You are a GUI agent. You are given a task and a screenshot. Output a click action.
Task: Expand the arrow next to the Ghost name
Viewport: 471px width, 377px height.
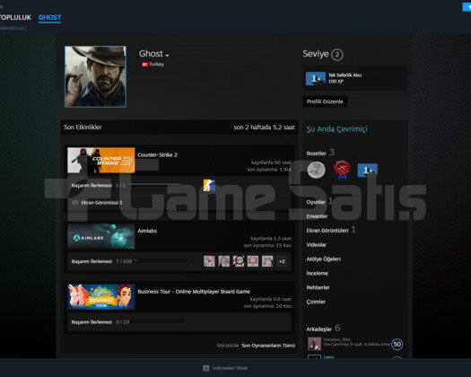tap(167, 56)
